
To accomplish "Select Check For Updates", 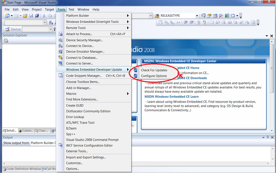I will coord(154,70).
